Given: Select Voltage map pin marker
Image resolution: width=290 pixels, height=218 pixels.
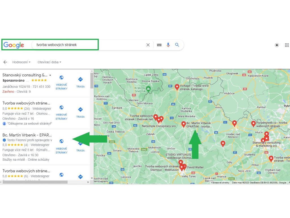Looking at the screenshot, I should point(177,87).
